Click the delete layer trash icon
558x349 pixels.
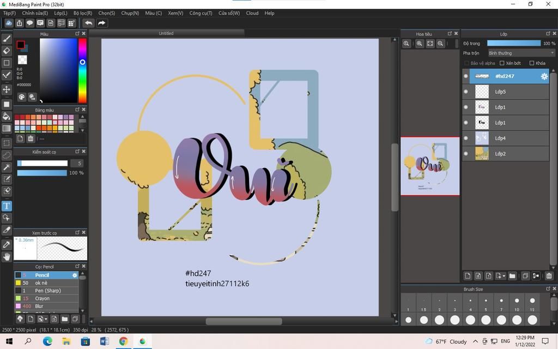pyautogui.click(x=549, y=275)
